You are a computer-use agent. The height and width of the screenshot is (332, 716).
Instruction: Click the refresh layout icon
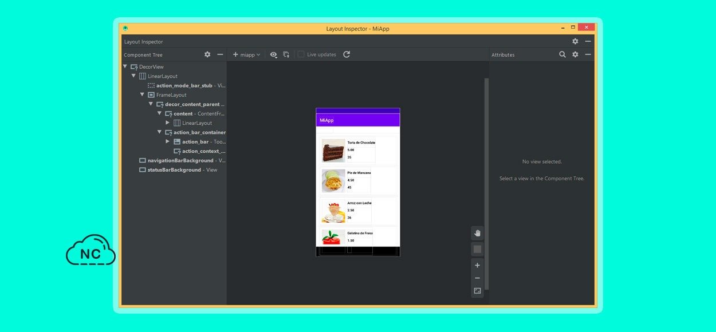[347, 54]
